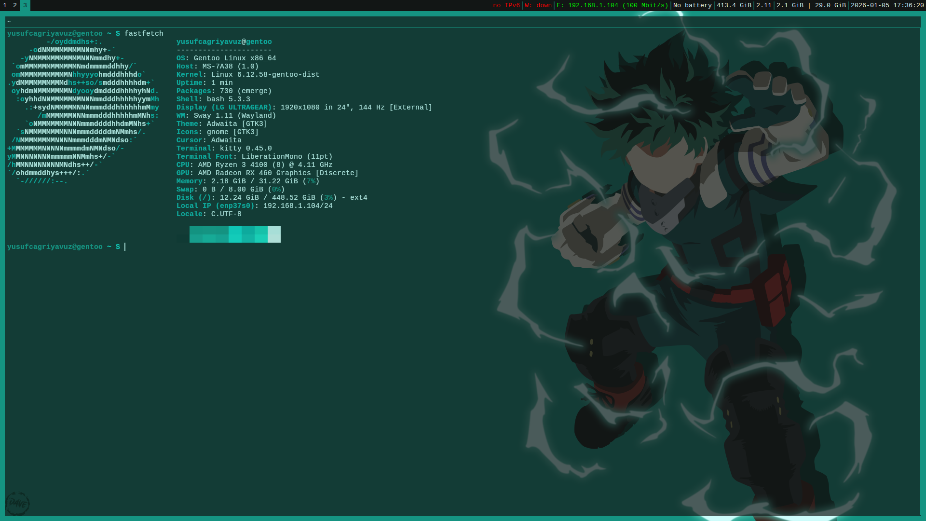Click the fastfetch header "yusufcagriyavuz@gentoo" above the dashes

[x=224, y=42]
